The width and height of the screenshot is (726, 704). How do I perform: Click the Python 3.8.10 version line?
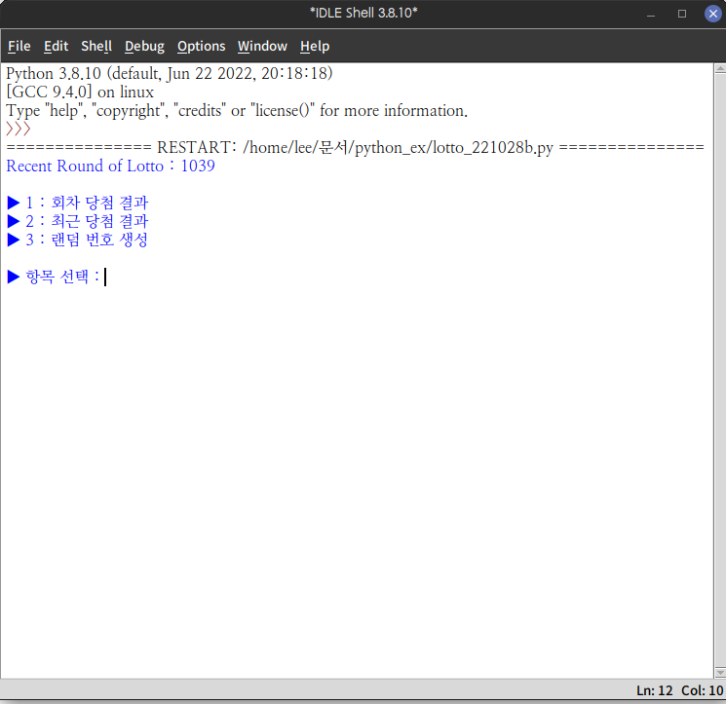tap(169, 73)
